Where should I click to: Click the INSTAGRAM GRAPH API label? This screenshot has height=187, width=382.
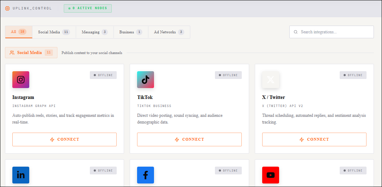(x=34, y=106)
